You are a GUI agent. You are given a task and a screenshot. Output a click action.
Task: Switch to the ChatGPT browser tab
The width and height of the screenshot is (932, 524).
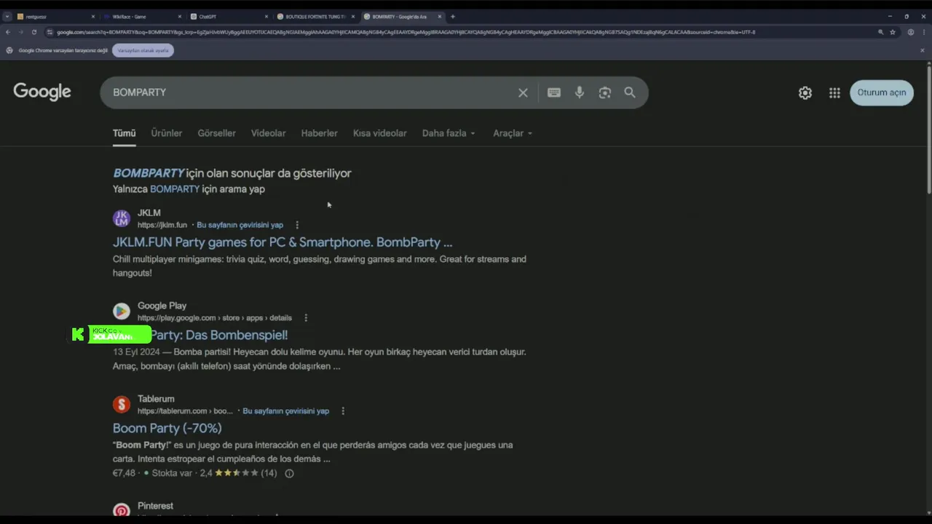[228, 16]
